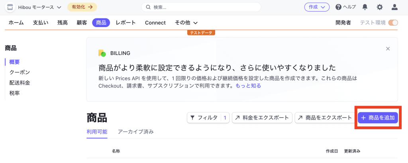Click the 料金をエクスポート button

(262, 118)
